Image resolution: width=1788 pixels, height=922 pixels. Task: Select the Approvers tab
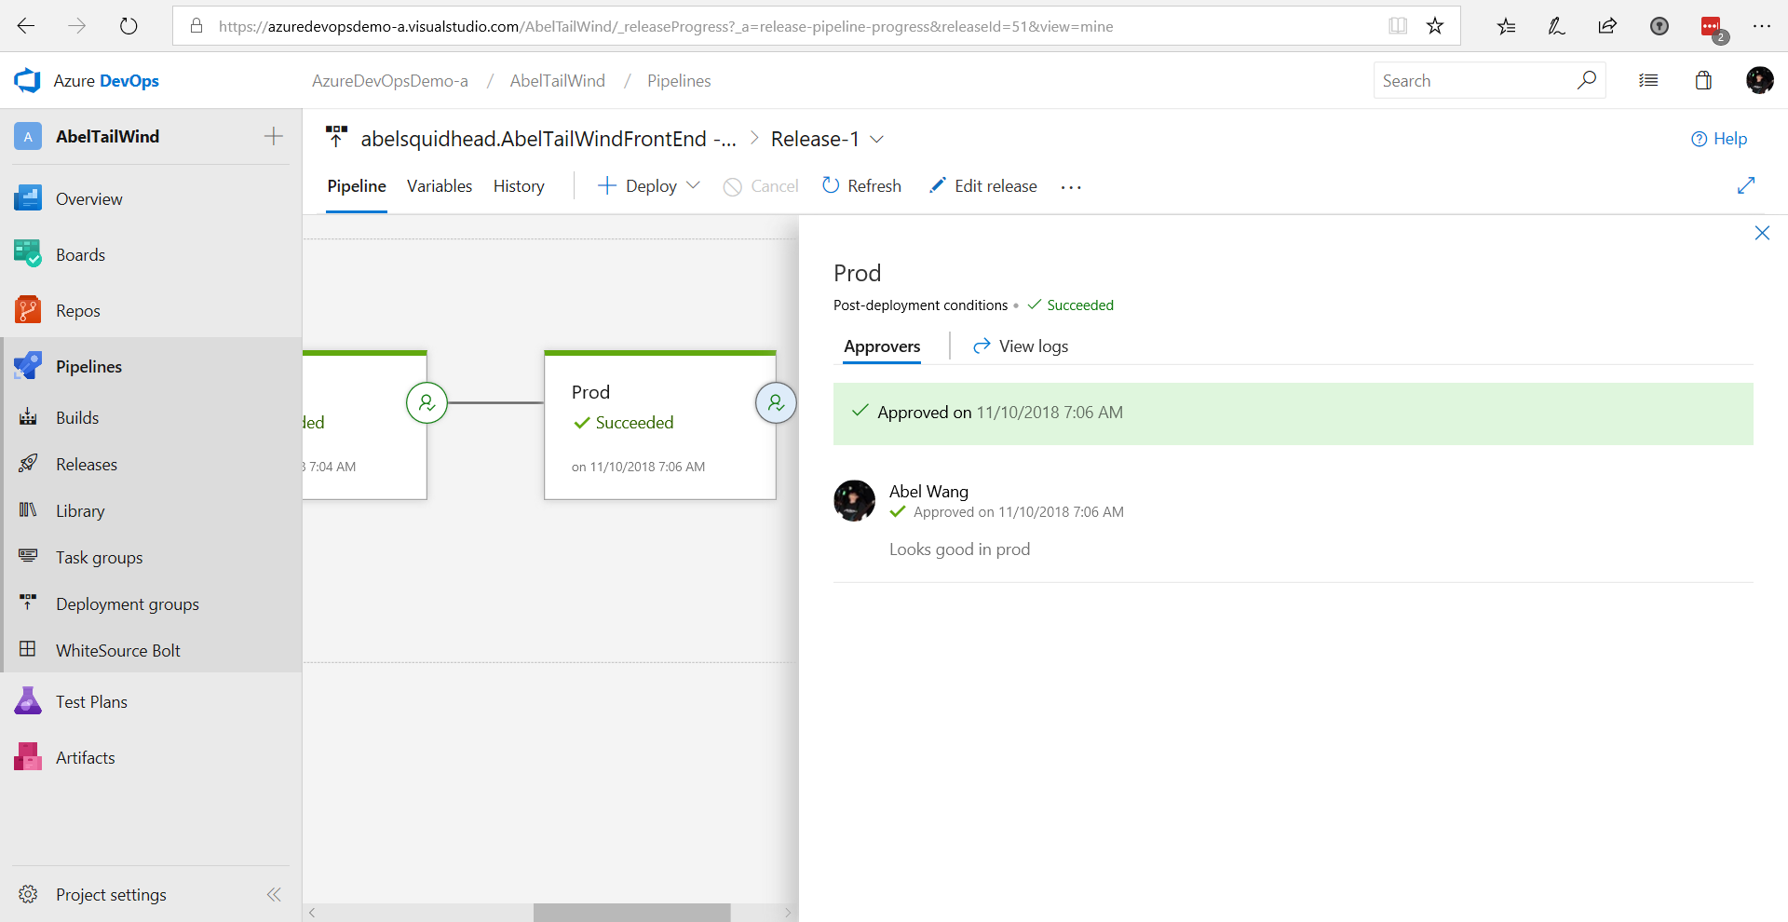click(882, 346)
